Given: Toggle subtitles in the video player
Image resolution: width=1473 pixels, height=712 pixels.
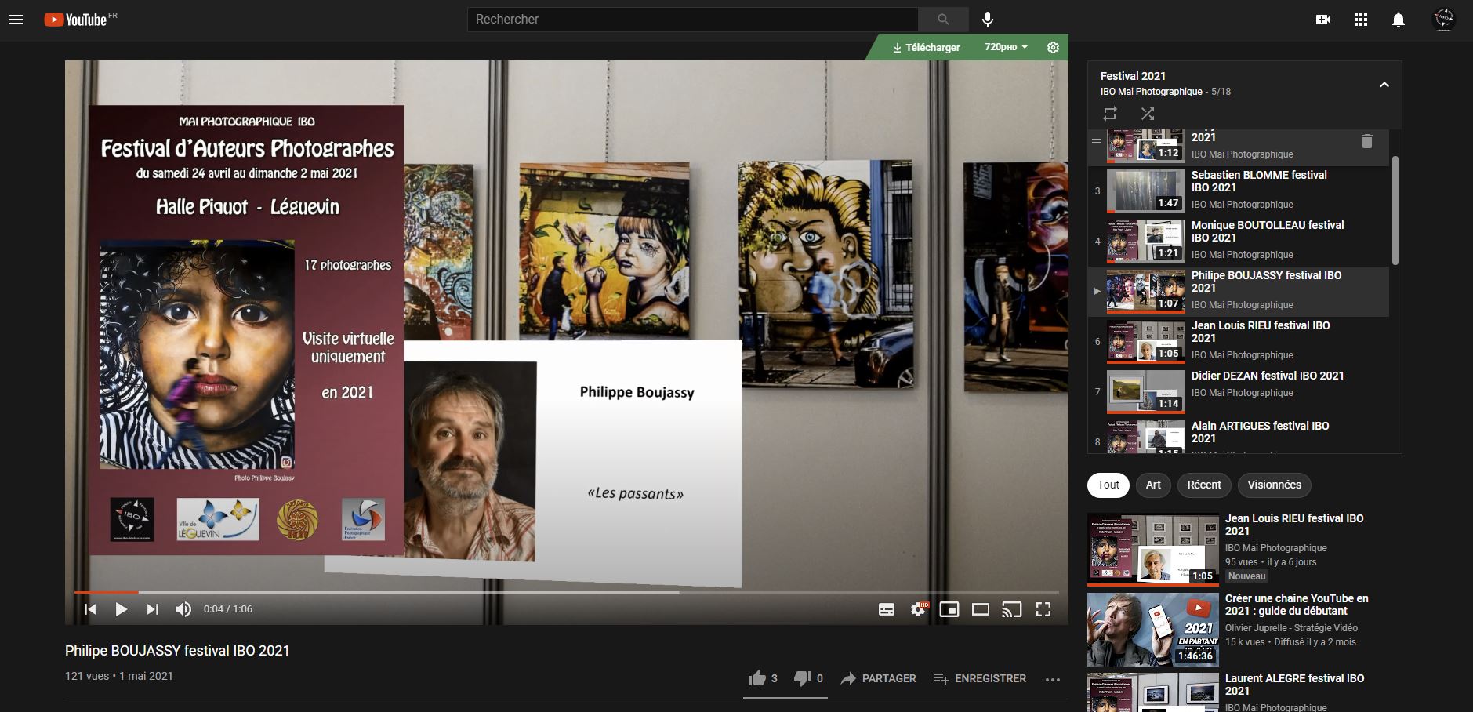Looking at the screenshot, I should [887, 609].
